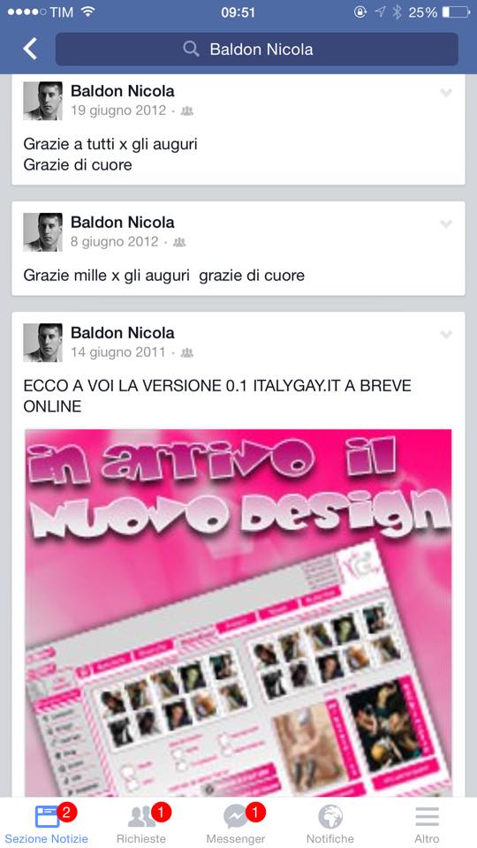Tap the search magnifier icon

(191, 49)
